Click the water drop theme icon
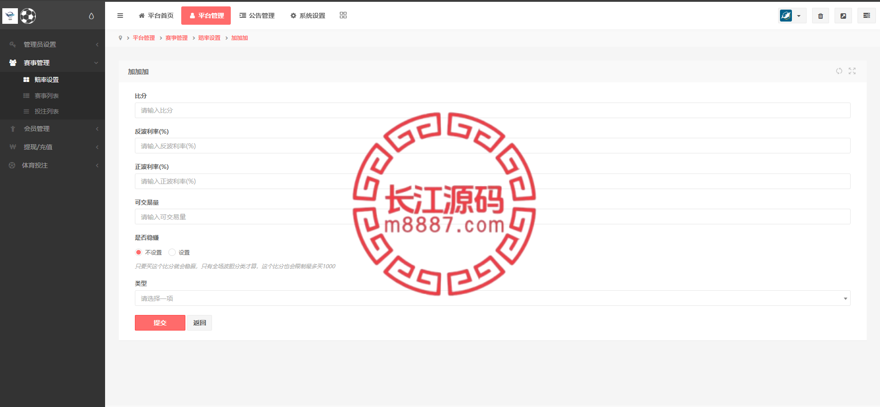Screen dimensions: 880x407 pos(91,16)
